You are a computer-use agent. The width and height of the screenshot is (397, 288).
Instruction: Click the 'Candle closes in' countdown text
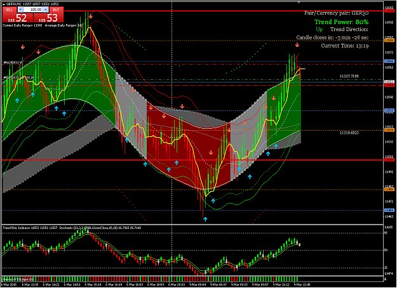coord(332,37)
